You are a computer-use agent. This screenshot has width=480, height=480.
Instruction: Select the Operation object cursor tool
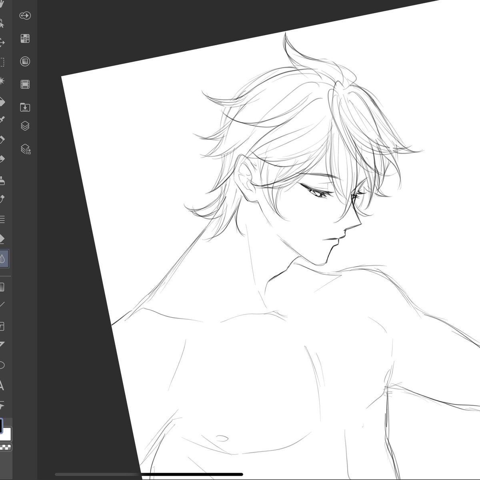click(2, 23)
